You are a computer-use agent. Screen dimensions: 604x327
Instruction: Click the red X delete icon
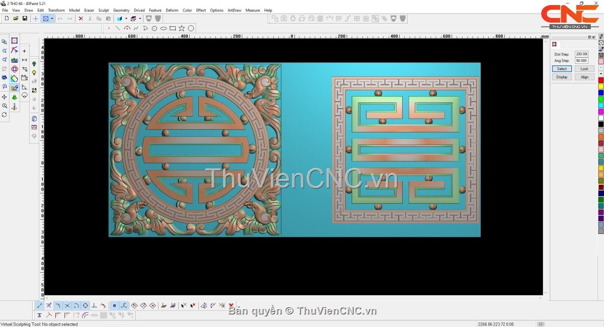(x=81, y=19)
